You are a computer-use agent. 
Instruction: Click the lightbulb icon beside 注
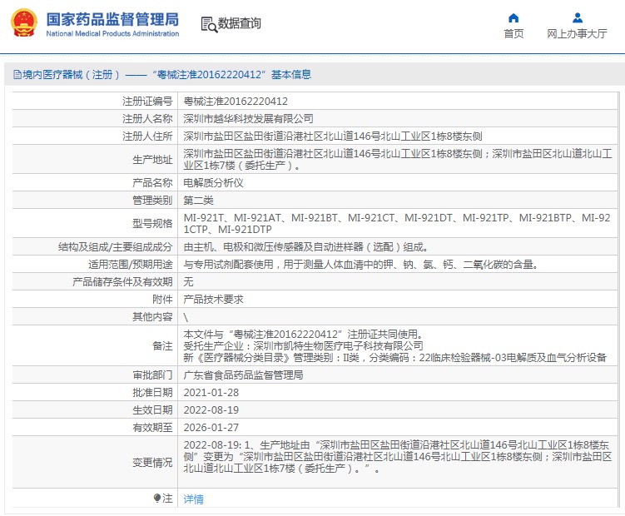pyautogui.click(x=156, y=498)
